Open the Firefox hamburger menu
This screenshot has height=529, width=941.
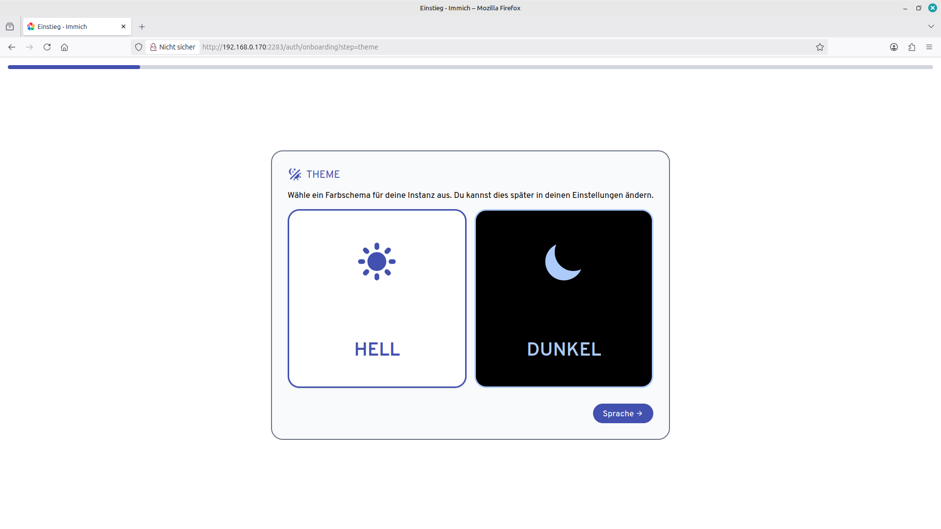[x=929, y=47]
